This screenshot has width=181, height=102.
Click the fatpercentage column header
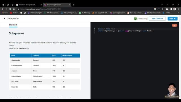[70, 56]
